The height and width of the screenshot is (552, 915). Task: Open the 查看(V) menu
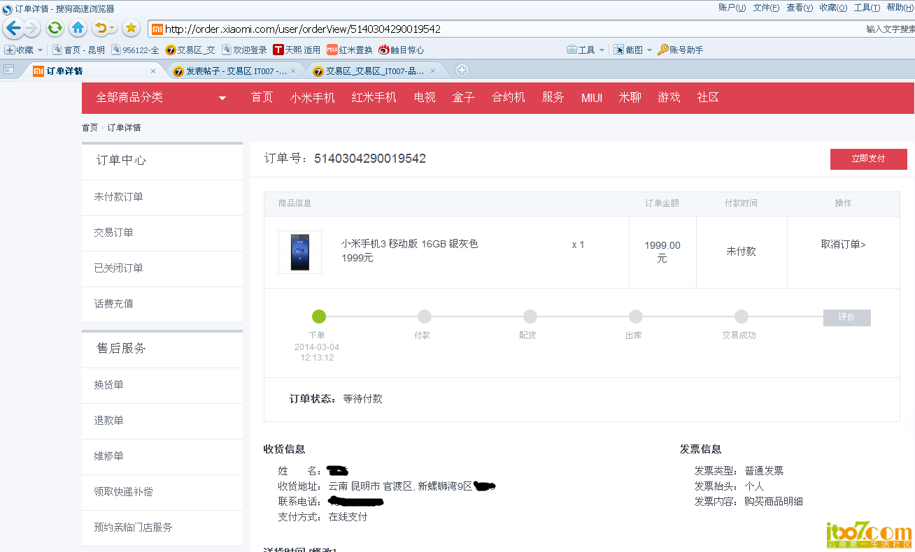[x=800, y=8]
